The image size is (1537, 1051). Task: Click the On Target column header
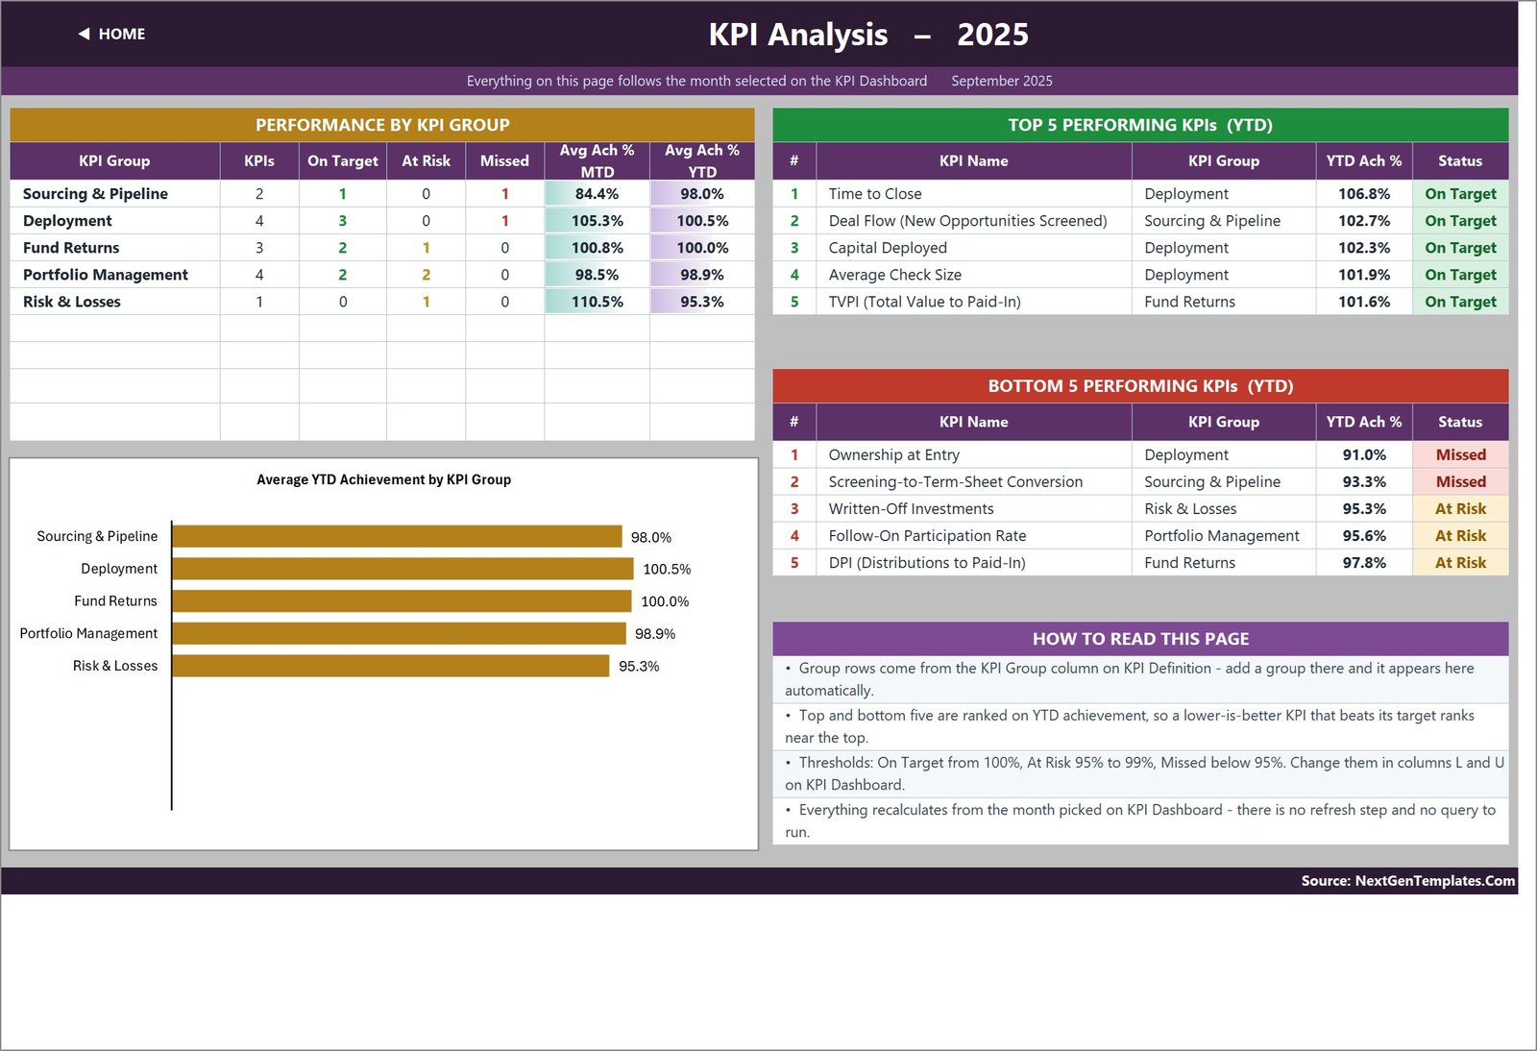coord(343,160)
